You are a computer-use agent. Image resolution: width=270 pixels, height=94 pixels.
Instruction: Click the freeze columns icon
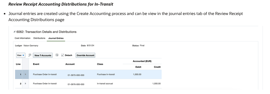30,55
